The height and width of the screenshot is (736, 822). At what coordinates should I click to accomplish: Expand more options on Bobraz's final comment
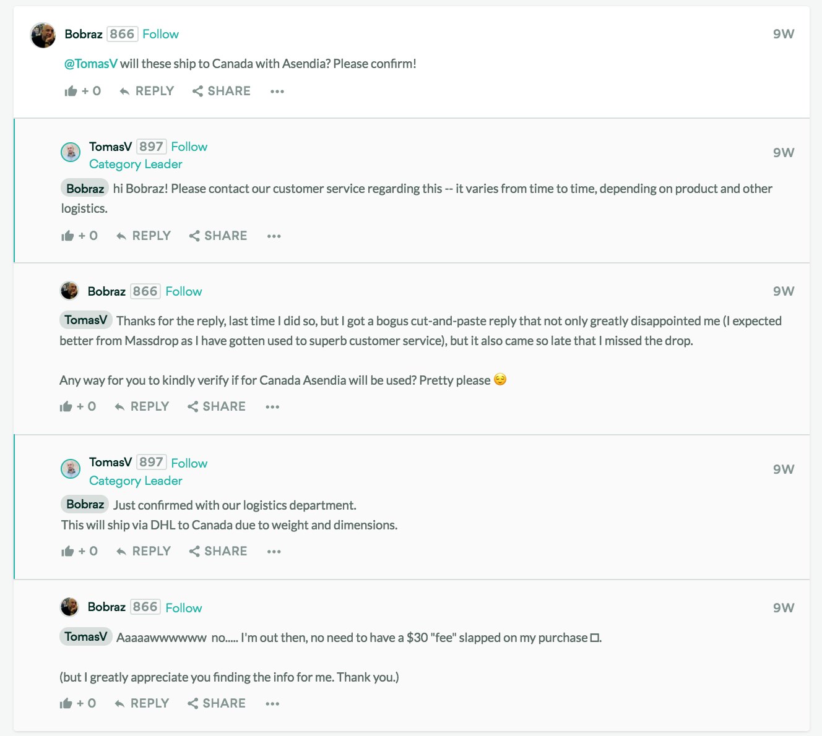coord(272,704)
